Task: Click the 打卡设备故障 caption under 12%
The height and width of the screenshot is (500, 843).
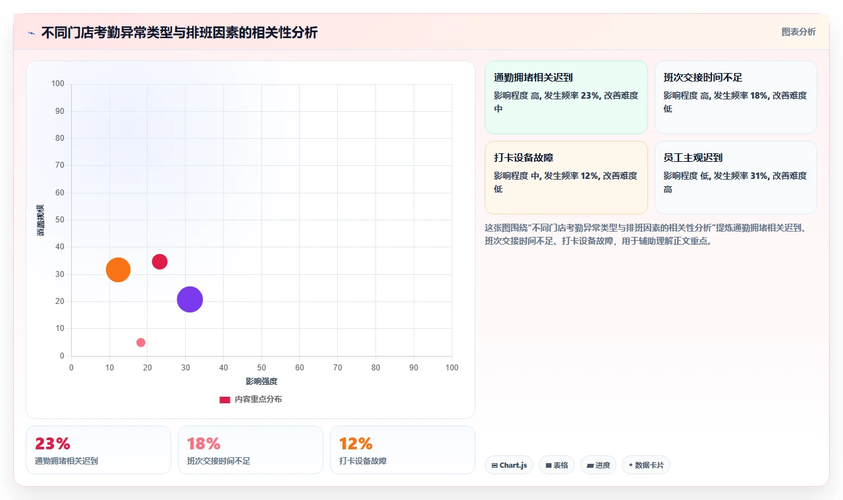Action: point(363,461)
